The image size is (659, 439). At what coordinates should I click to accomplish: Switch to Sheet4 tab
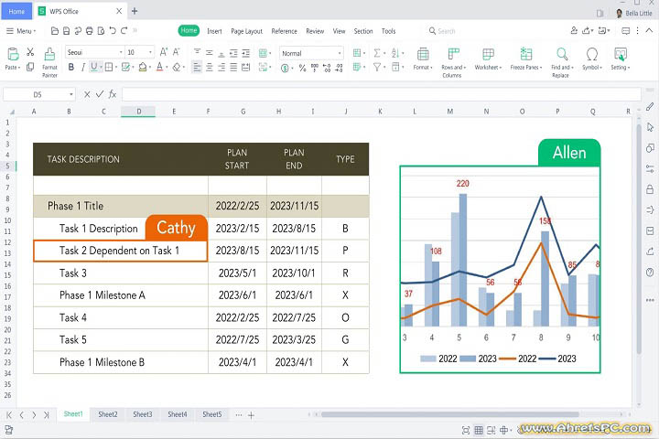[178, 414]
